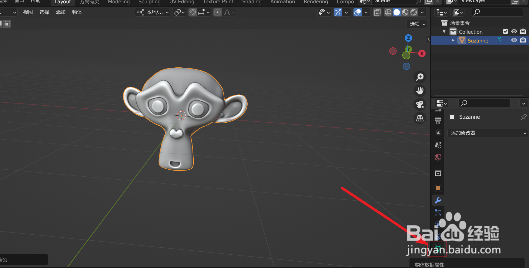Toggle viewport gizmos display

coord(338,12)
